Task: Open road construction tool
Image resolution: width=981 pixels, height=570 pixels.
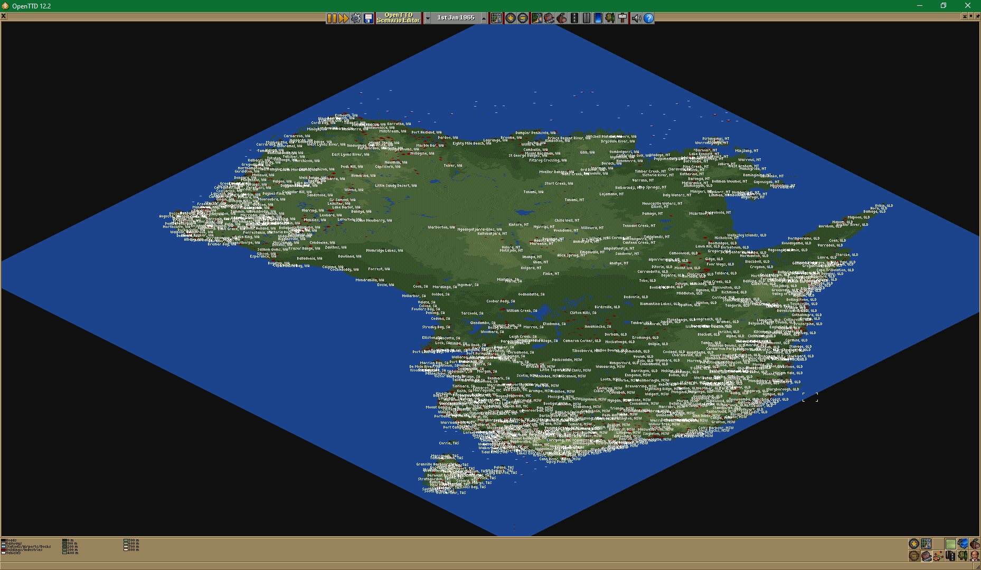Action: 574,18
